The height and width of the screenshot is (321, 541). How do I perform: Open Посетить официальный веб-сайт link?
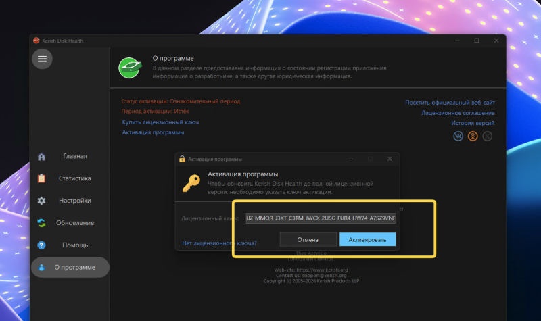[450, 103]
